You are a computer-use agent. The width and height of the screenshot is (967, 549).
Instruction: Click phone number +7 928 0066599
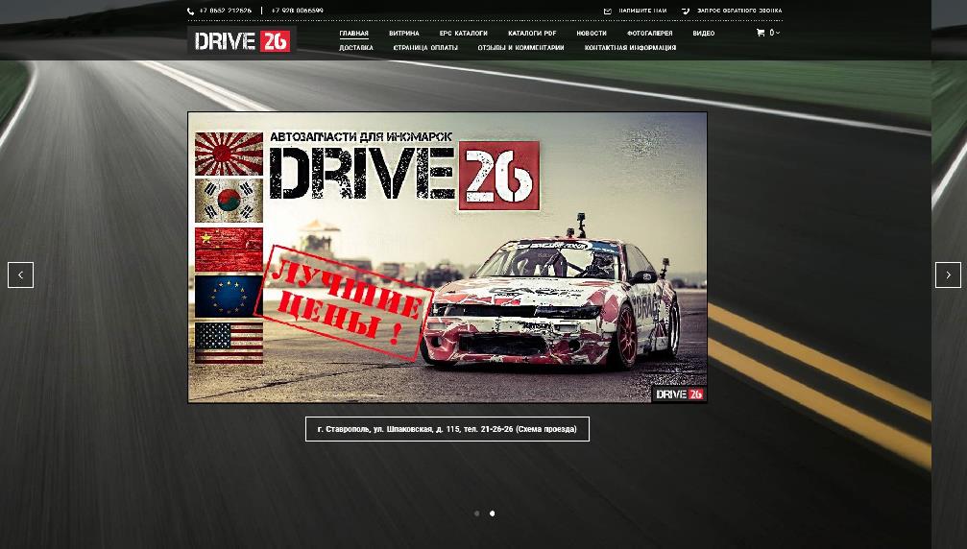(298, 11)
